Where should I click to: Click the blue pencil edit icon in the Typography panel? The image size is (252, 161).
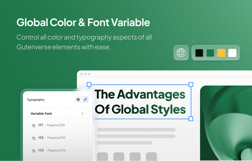(85, 100)
